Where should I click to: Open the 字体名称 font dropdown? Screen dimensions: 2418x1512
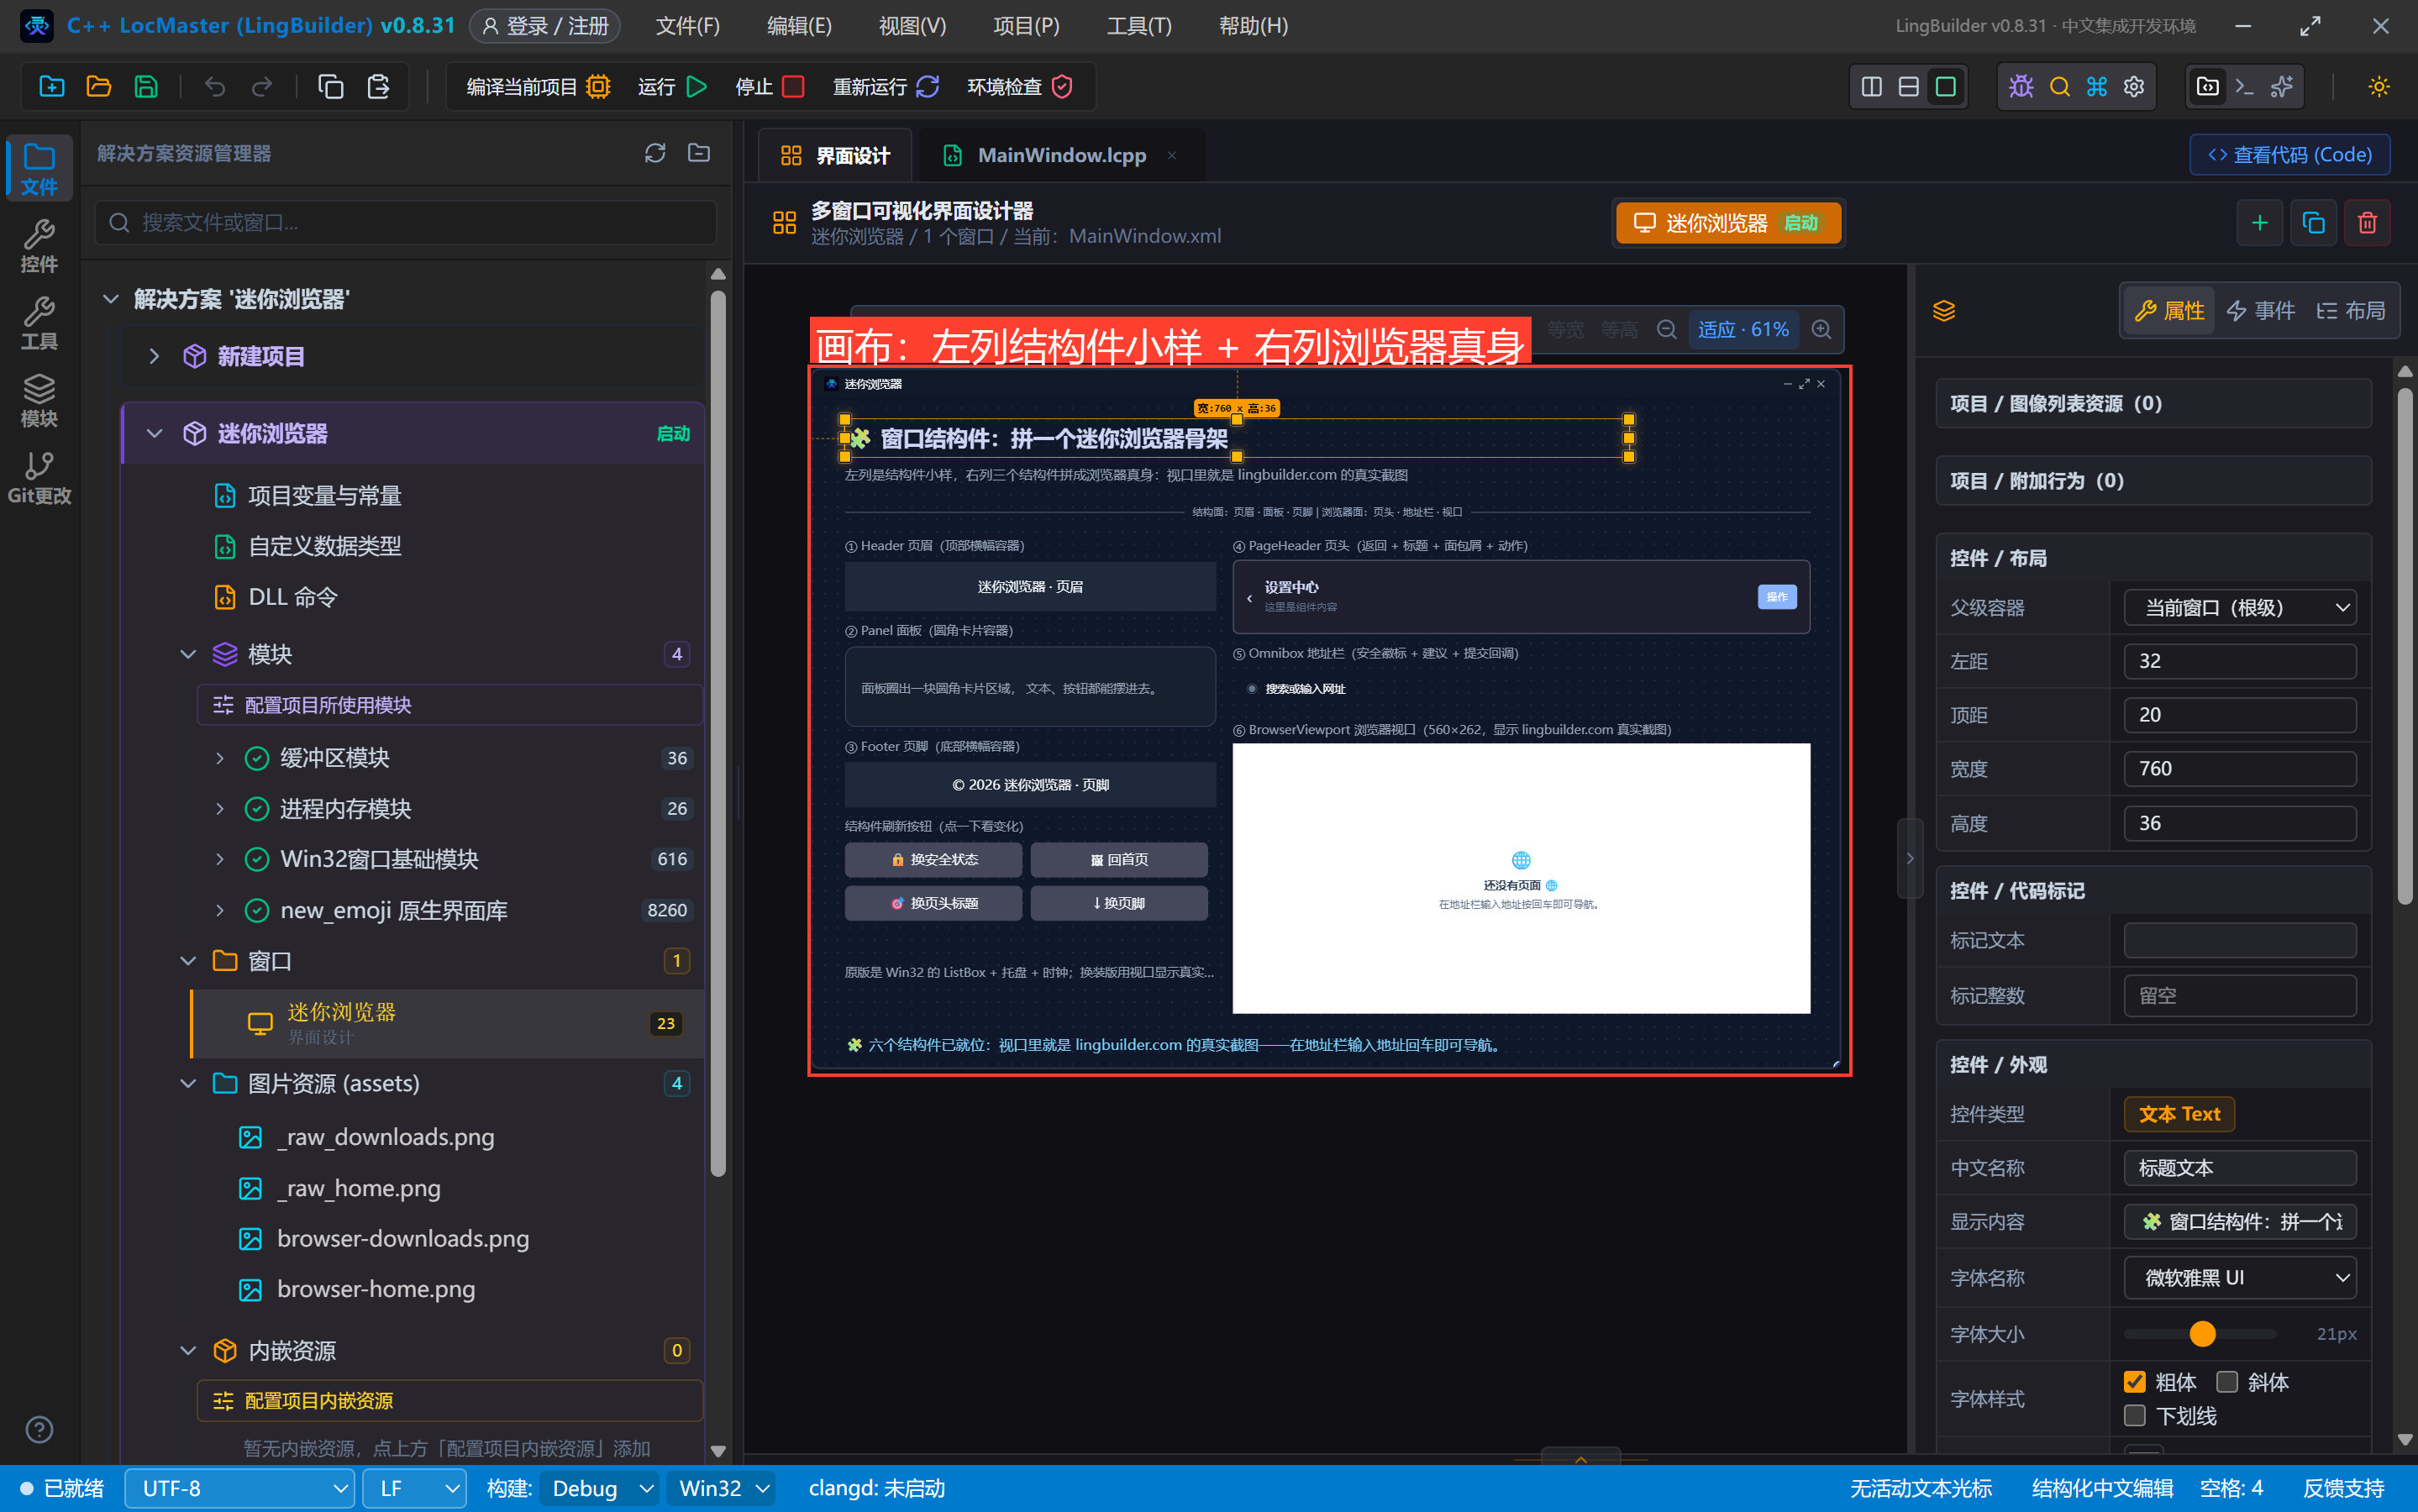point(2240,1278)
